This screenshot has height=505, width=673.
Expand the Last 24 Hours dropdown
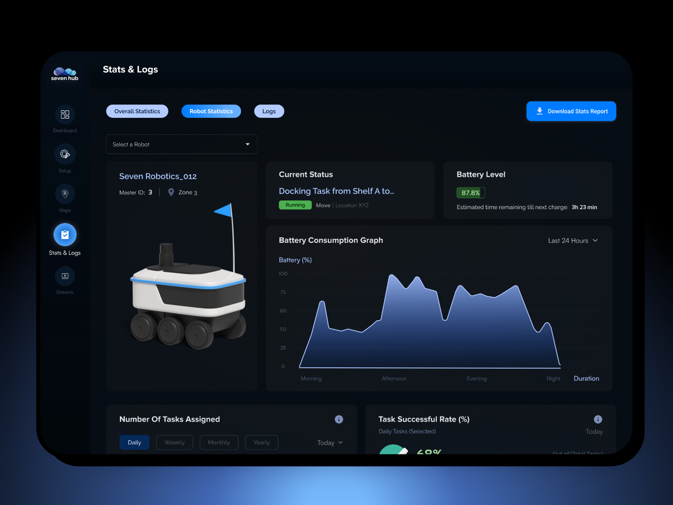click(572, 241)
